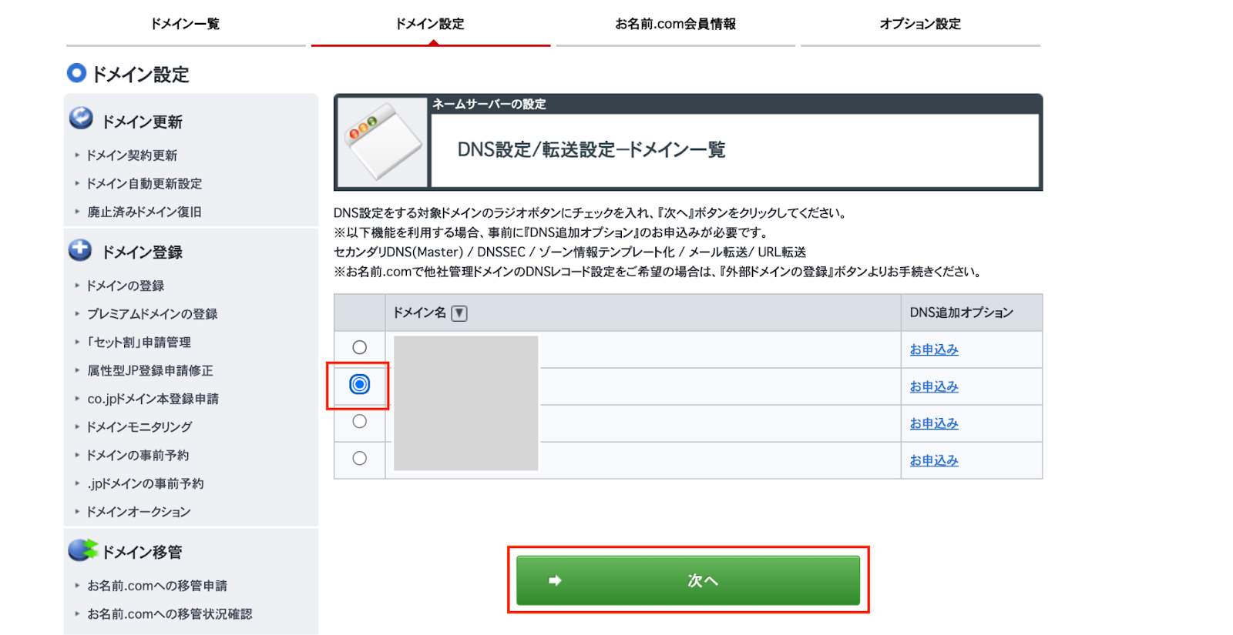The height and width of the screenshot is (635, 1233).
Task: Open the お名前.com会員情報 tab
Action: (x=675, y=24)
